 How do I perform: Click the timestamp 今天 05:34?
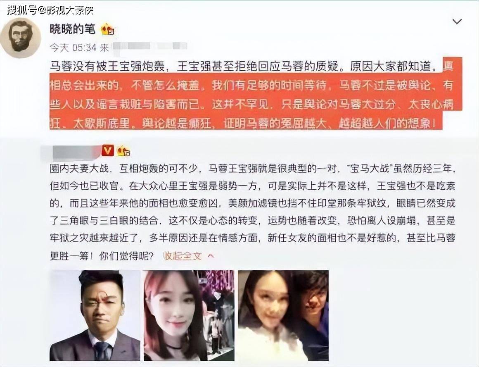tap(73, 48)
